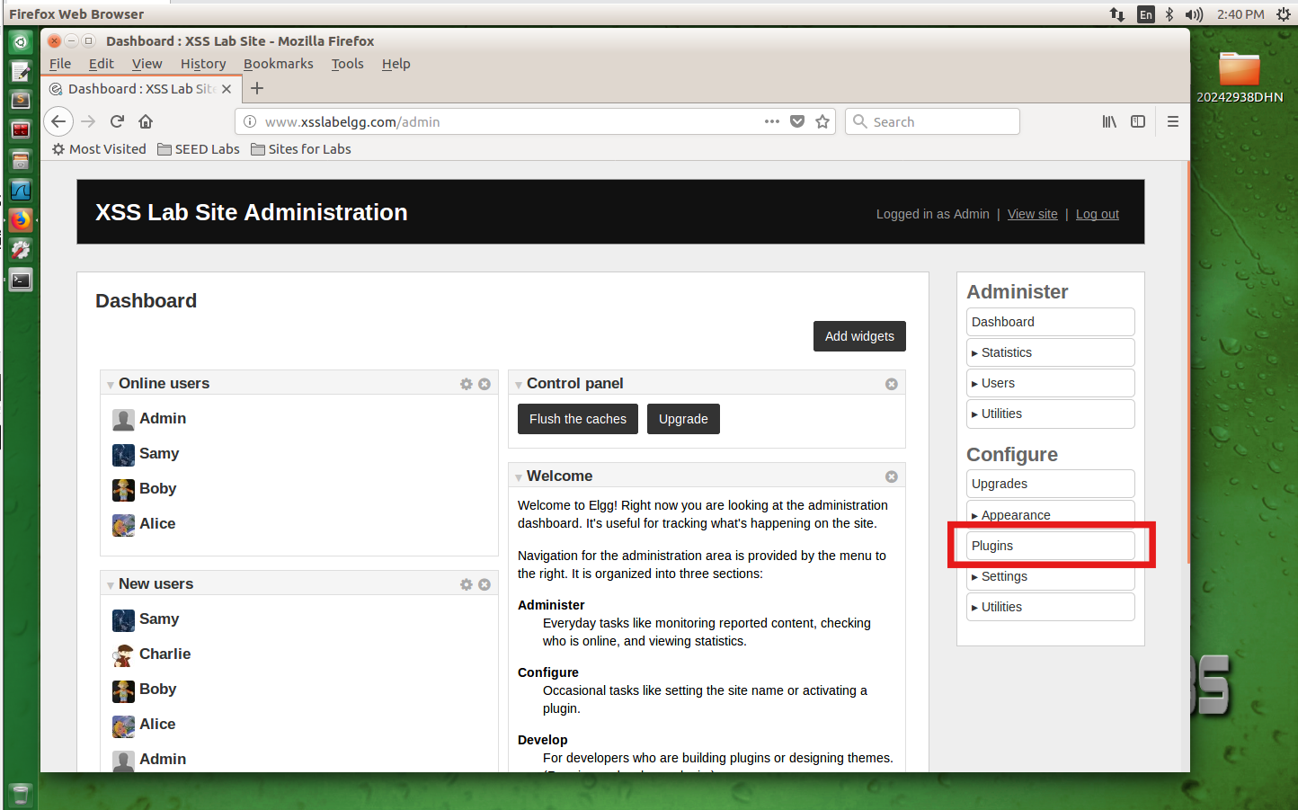Open the View menu
The image size is (1298, 810).
click(x=147, y=64)
